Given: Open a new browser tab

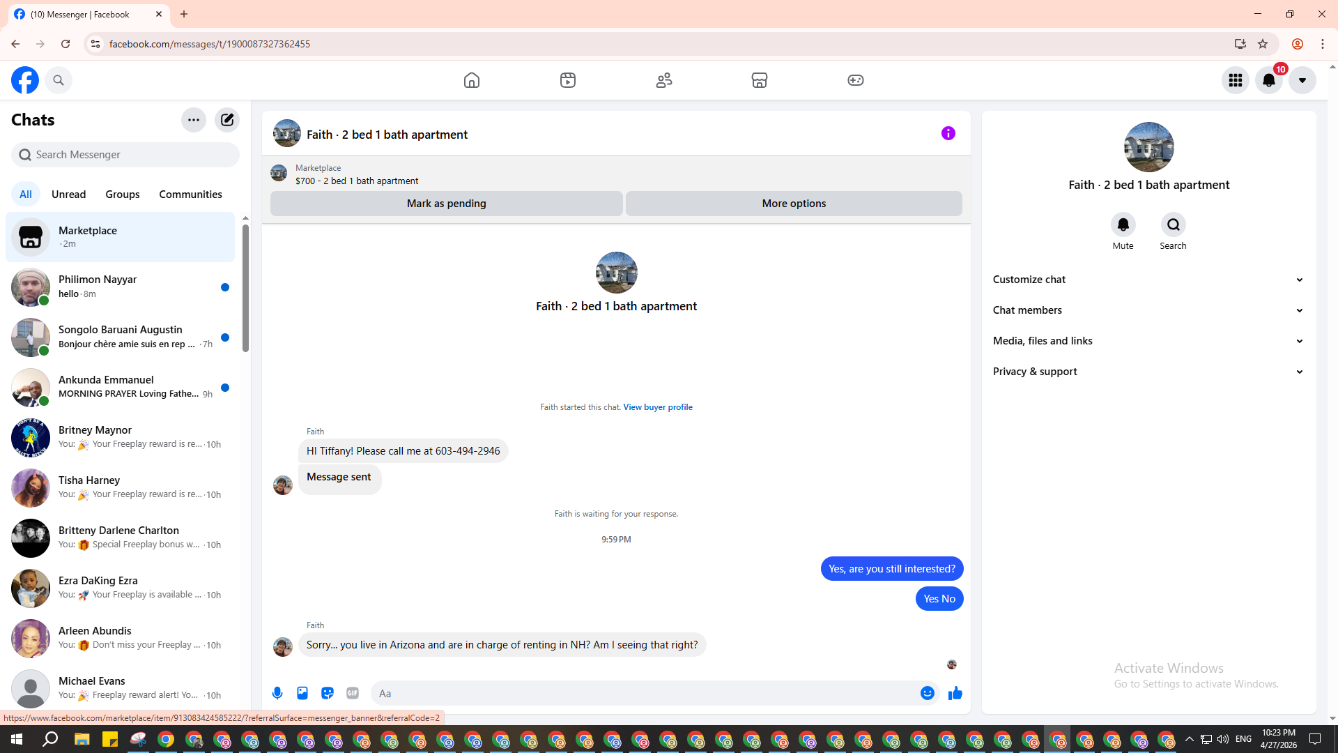Looking at the screenshot, I should pyautogui.click(x=184, y=14).
